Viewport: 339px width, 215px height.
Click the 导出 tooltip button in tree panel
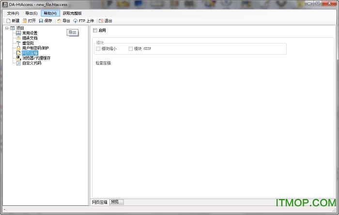[x=73, y=32]
